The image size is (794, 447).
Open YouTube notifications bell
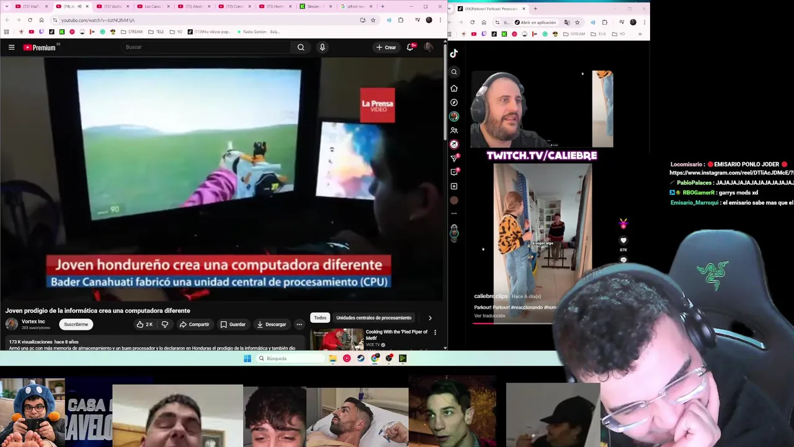[x=410, y=47]
